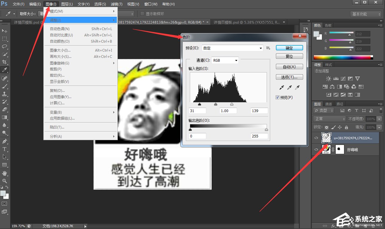The width and height of the screenshot is (385, 229).
Task: Click the 确定 button in Levels dialog
Action: [x=289, y=48]
